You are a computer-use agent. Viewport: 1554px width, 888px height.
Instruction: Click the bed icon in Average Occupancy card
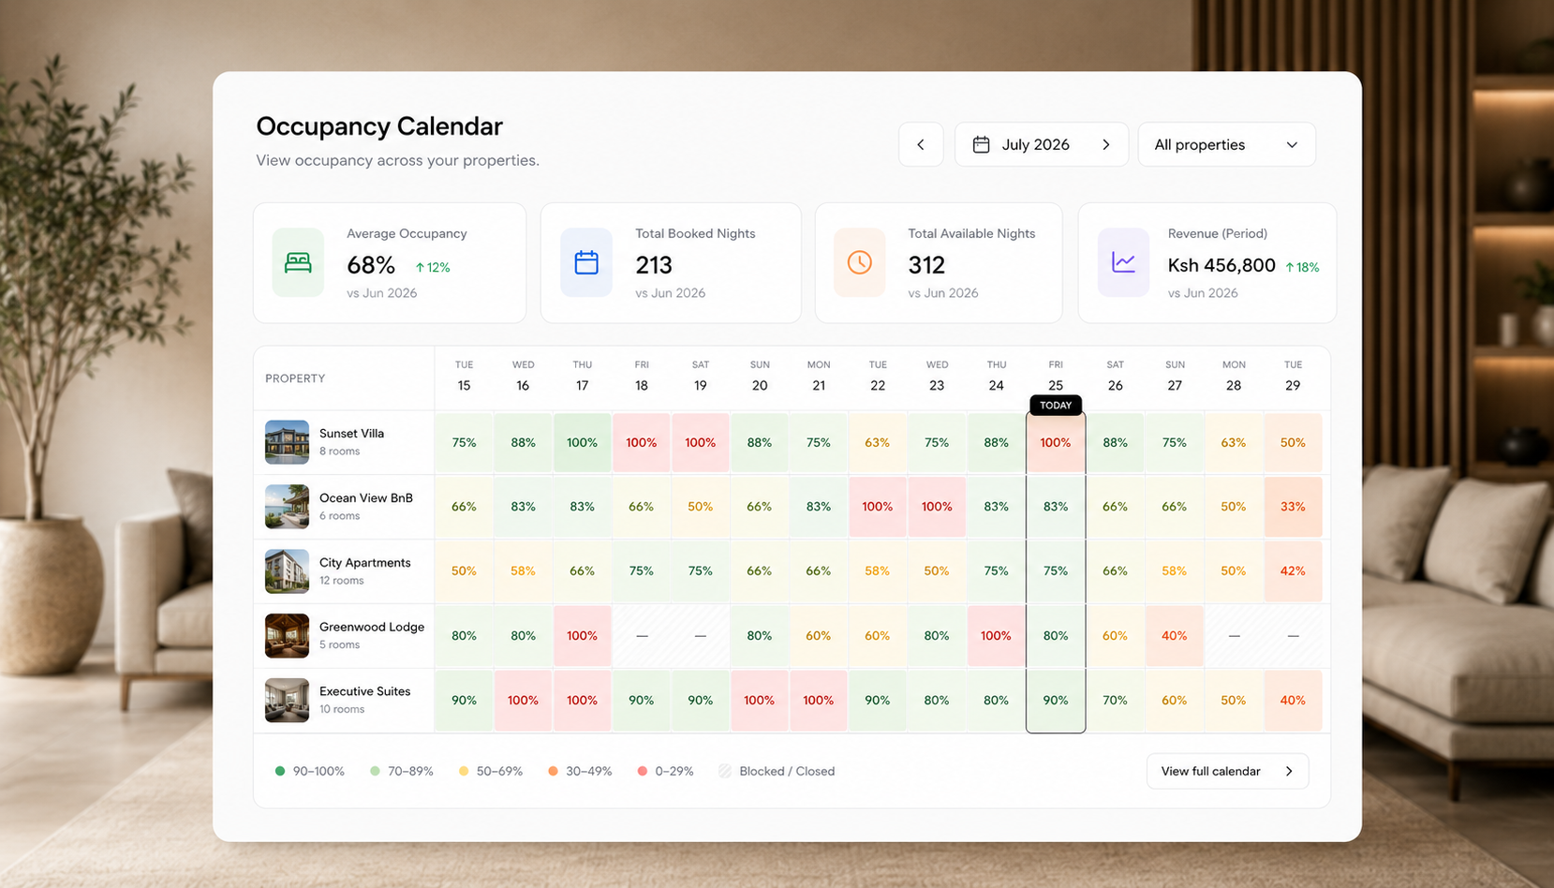[298, 262]
